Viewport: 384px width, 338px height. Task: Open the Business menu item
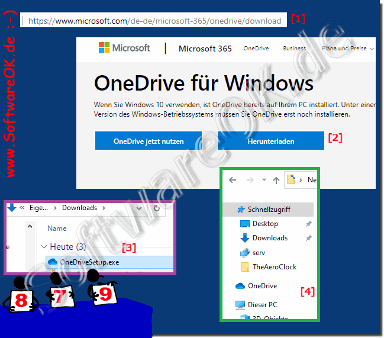point(295,49)
